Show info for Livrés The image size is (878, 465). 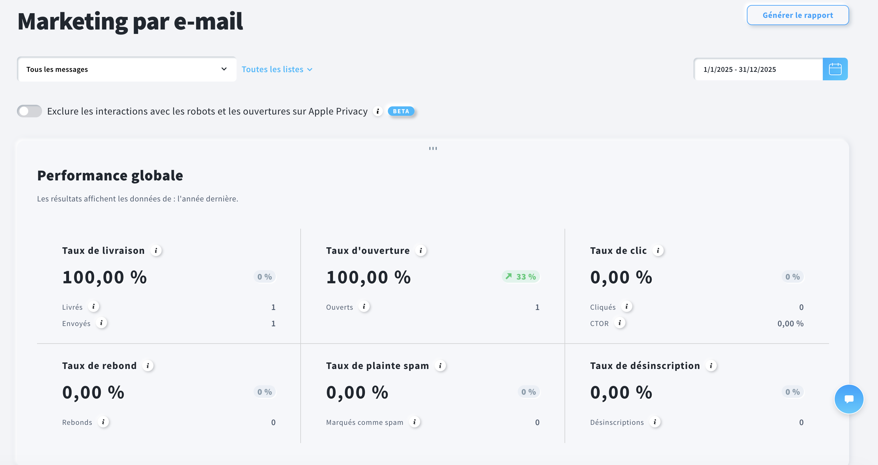click(94, 307)
